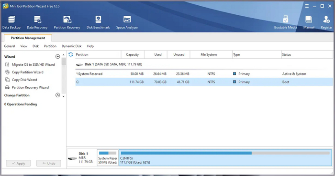Image resolution: width=335 pixels, height=176 pixels.
Task: Click the Primary type square of System Reserved
Action: click(234, 73)
